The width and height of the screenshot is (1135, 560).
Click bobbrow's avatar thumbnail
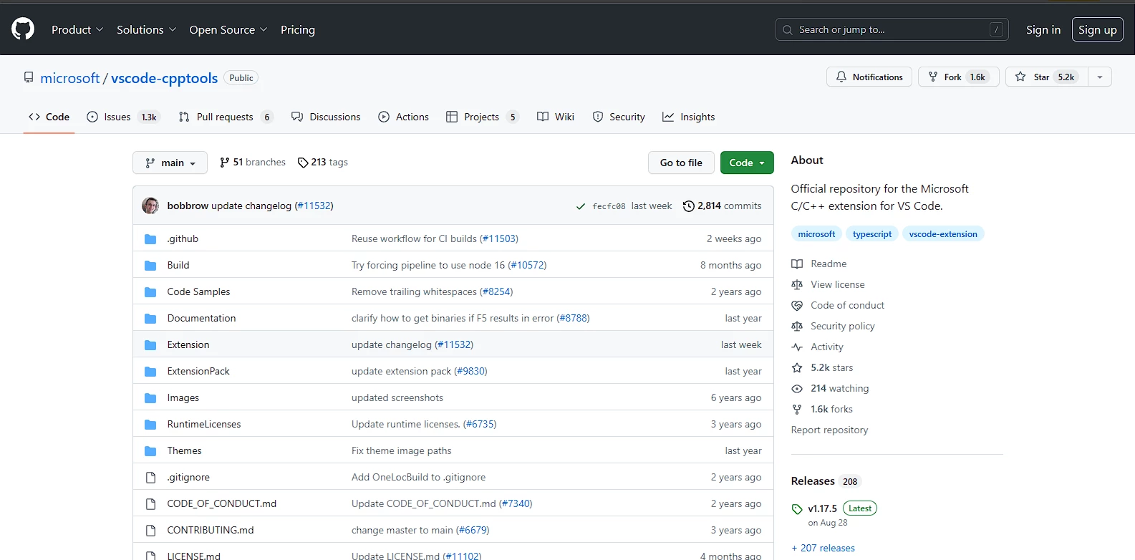(150, 206)
